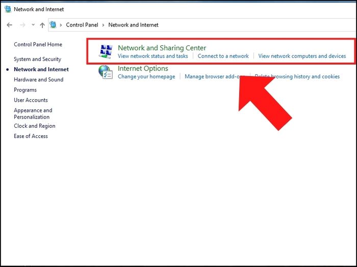Open the Internet Options heading
Image resolution: width=357 pixels, height=267 pixels.
(143, 68)
